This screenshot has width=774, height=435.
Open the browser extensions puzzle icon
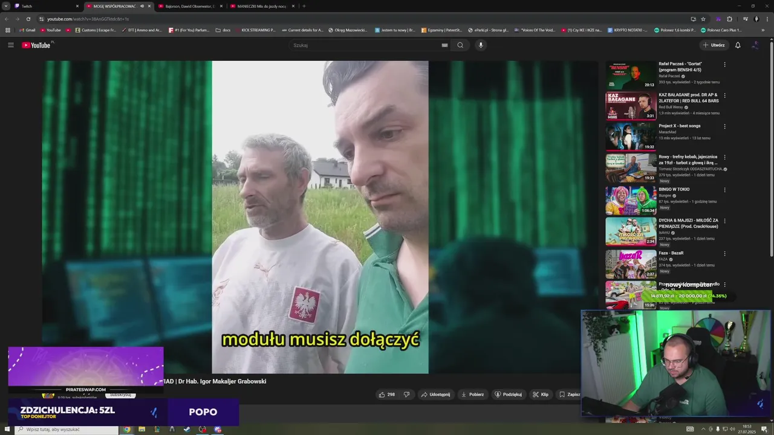729,19
